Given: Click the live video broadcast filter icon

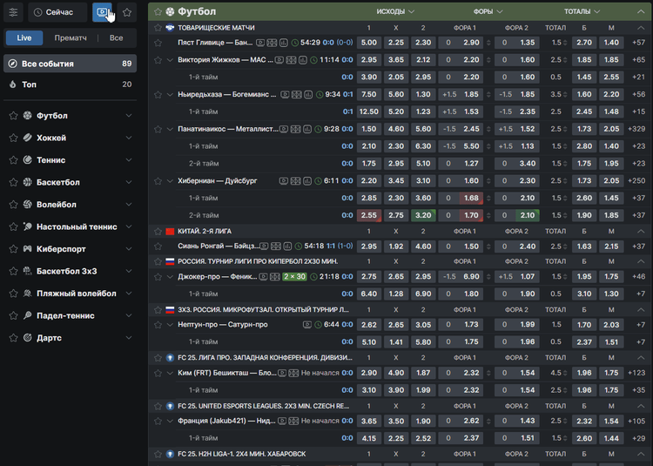Looking at the screenshot, I should point(103,12).
